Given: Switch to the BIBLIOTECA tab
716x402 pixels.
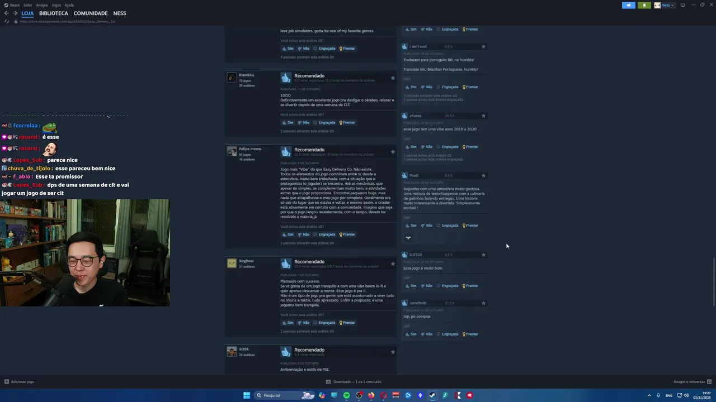Looking at the screenshot, I should click(54, 13).
